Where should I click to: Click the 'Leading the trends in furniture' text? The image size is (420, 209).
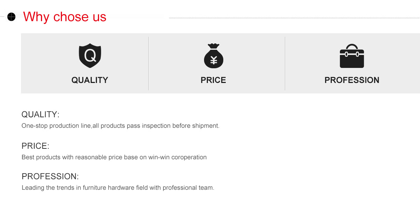click(x=118, y=188)
